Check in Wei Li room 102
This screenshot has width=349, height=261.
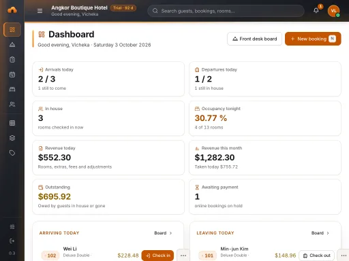point(157,256)
